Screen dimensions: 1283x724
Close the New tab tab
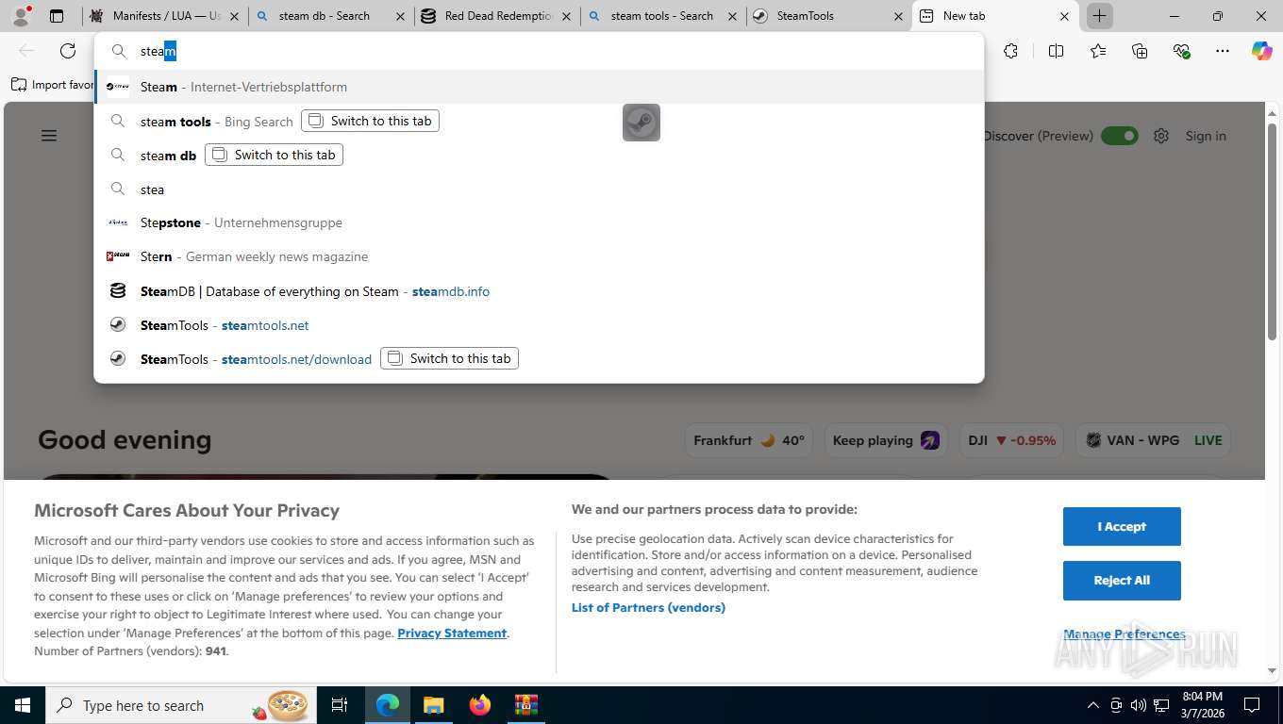[1064, 16]
